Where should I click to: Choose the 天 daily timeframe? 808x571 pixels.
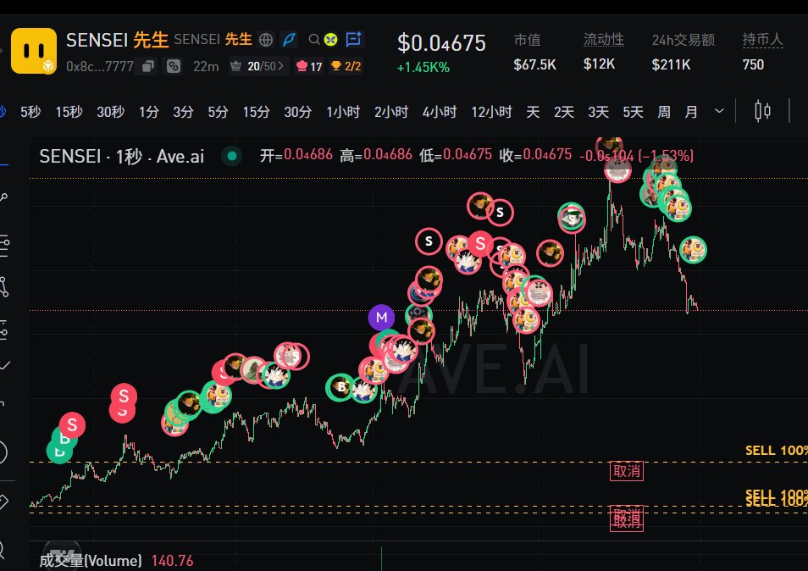point(533,112)
